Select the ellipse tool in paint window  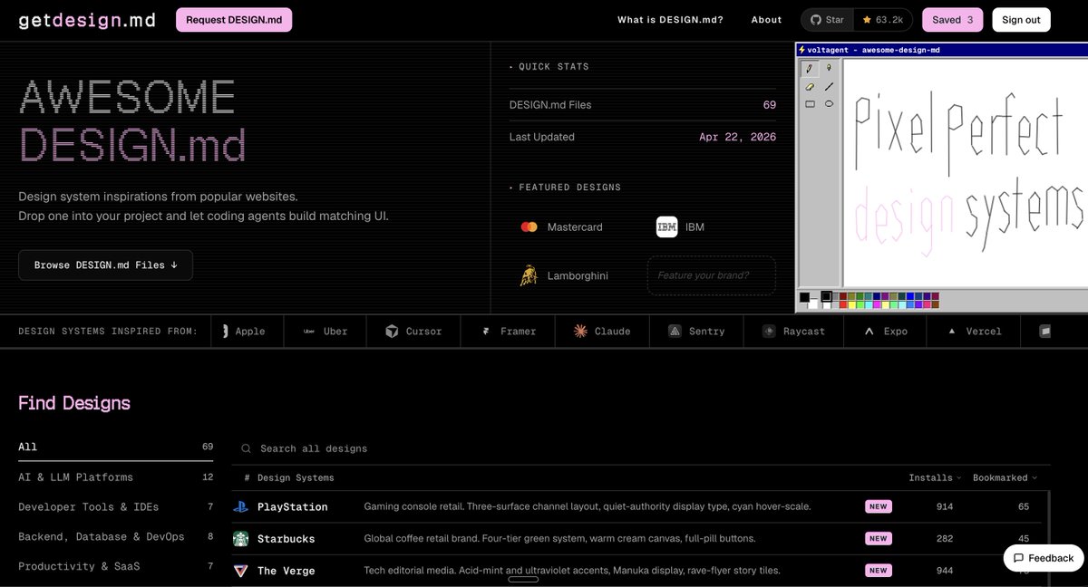click(829, 104)
